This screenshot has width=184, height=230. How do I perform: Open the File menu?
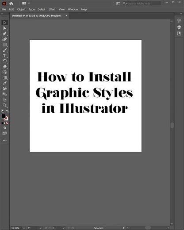pyautogui.click(x=4, y=9)
